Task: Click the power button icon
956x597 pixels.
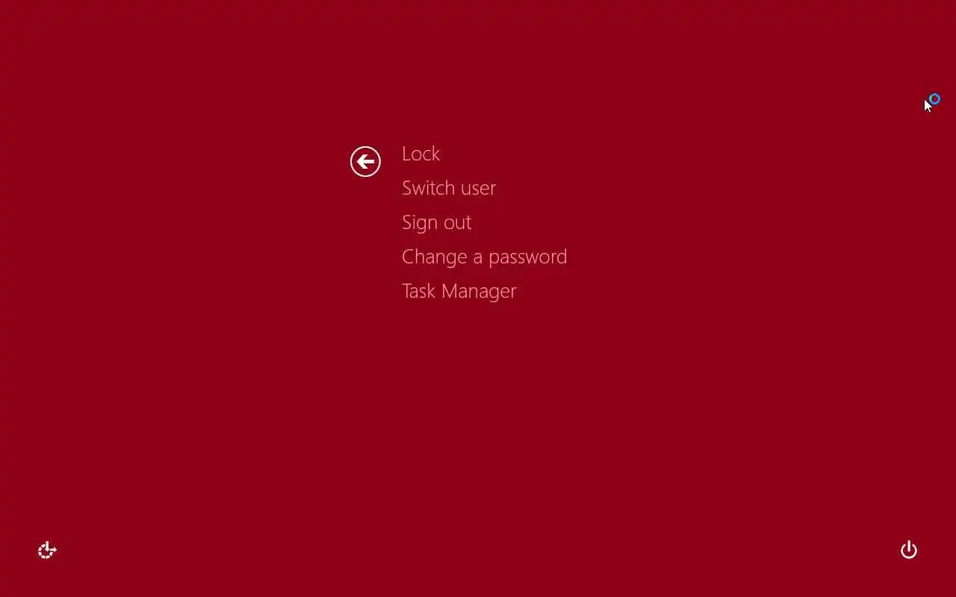Action: tap(908, 550)
